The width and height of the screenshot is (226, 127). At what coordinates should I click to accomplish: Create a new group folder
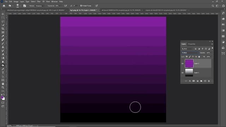point(201,81)
